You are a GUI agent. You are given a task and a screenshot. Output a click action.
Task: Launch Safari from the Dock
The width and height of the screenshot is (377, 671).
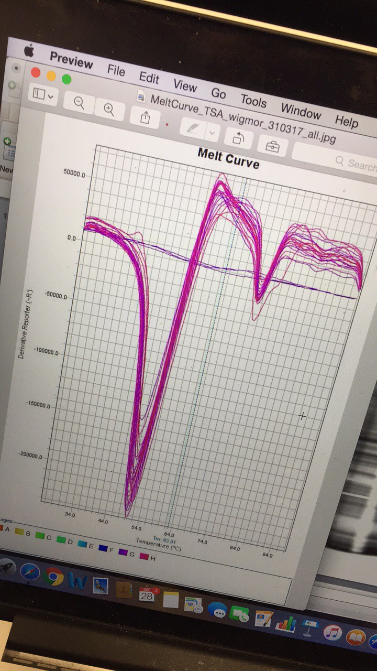(30, 572)
